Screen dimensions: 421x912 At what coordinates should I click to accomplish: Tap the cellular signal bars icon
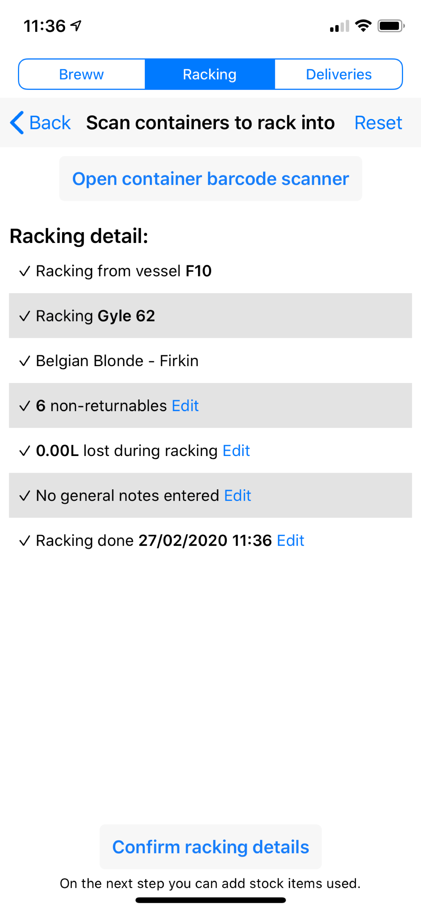pyautogui.click(x=339, y=26)
